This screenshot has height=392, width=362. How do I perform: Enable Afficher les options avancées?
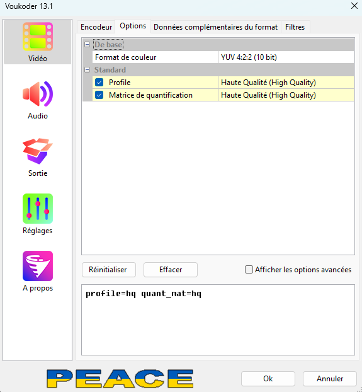249,270
